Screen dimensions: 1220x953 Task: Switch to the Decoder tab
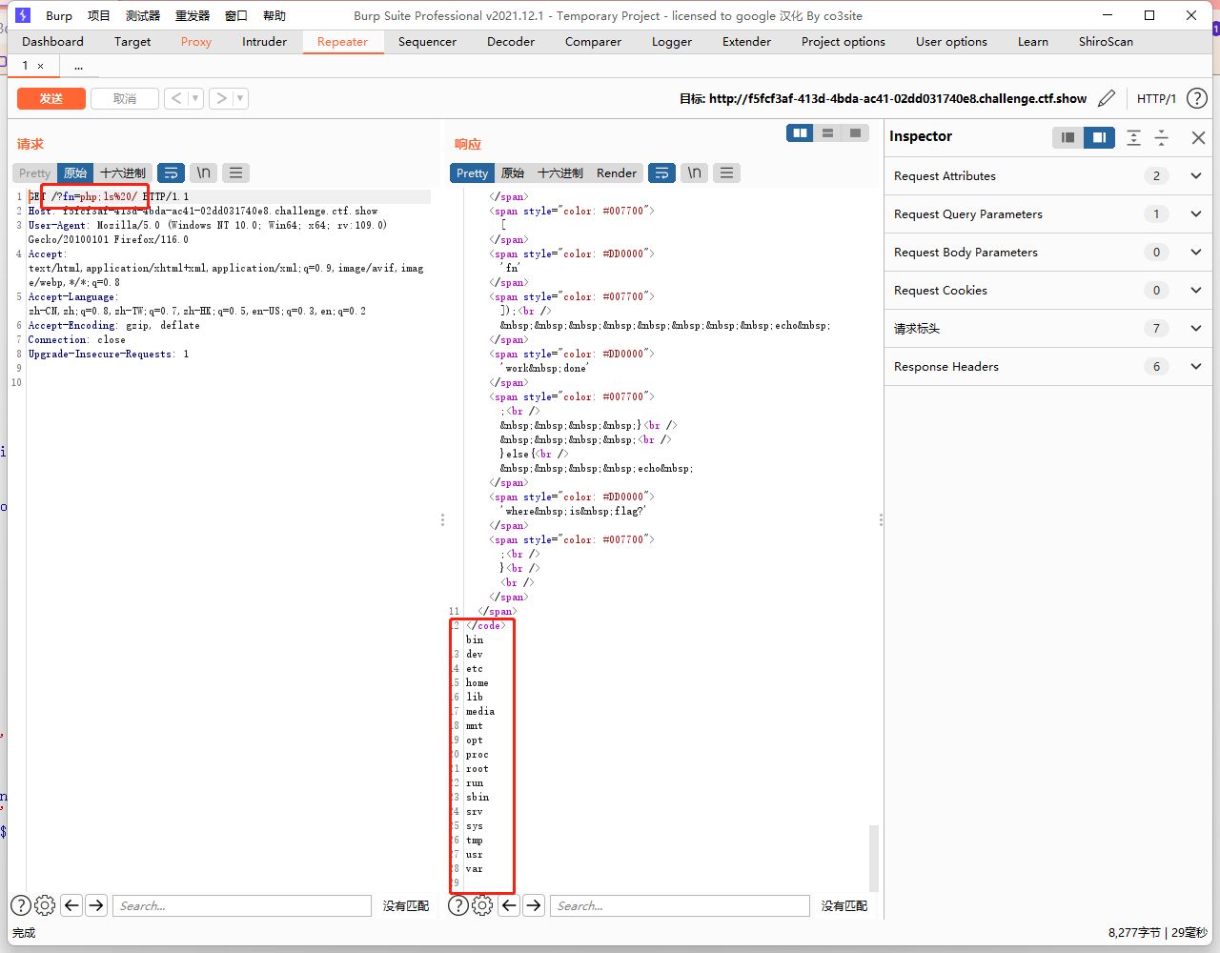pos(511,41)
